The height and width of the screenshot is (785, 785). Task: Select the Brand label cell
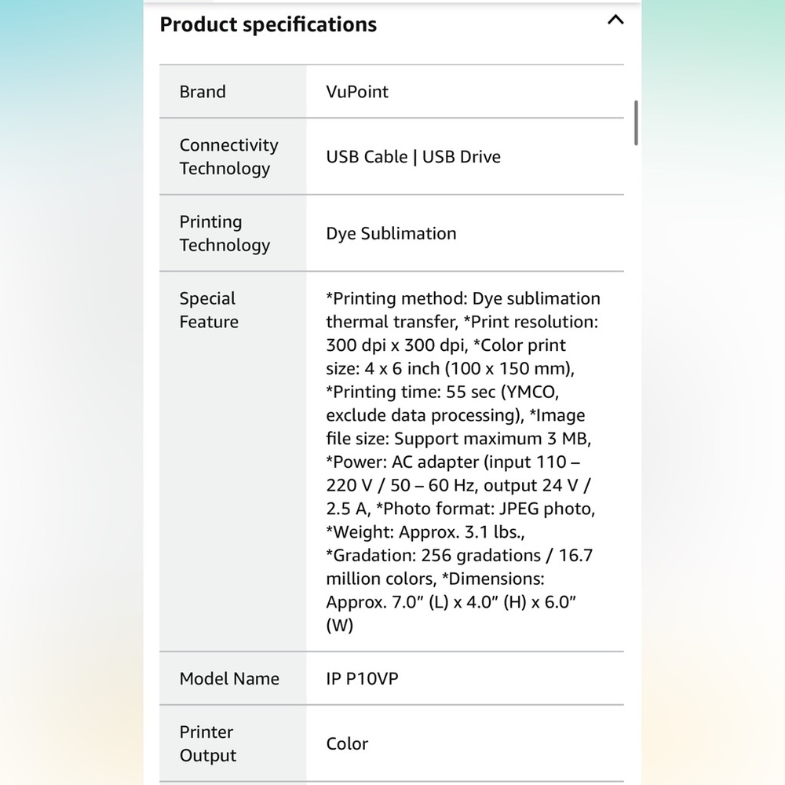[233, 92]
